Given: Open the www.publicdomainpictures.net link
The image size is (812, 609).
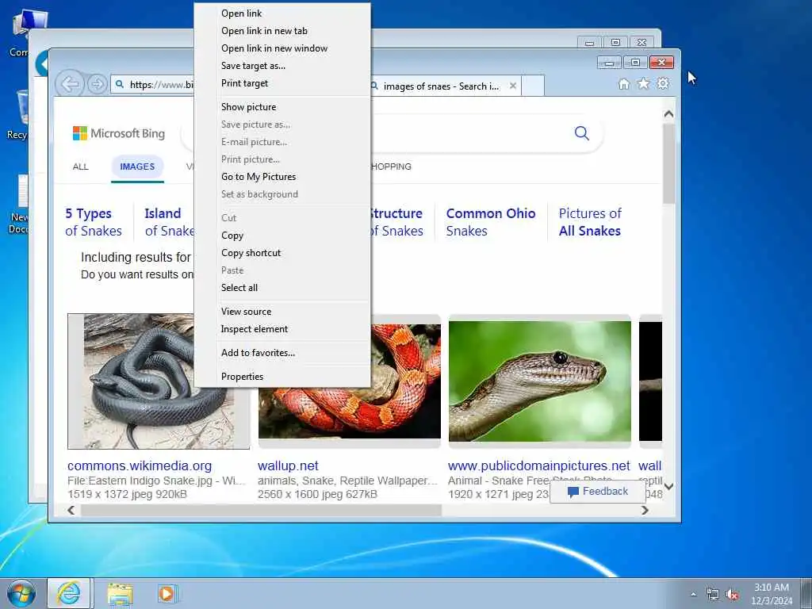Looking at the screenshot, I should (x=538, y=465).
